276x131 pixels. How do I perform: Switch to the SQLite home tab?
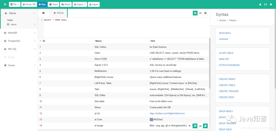coord(59,13)
